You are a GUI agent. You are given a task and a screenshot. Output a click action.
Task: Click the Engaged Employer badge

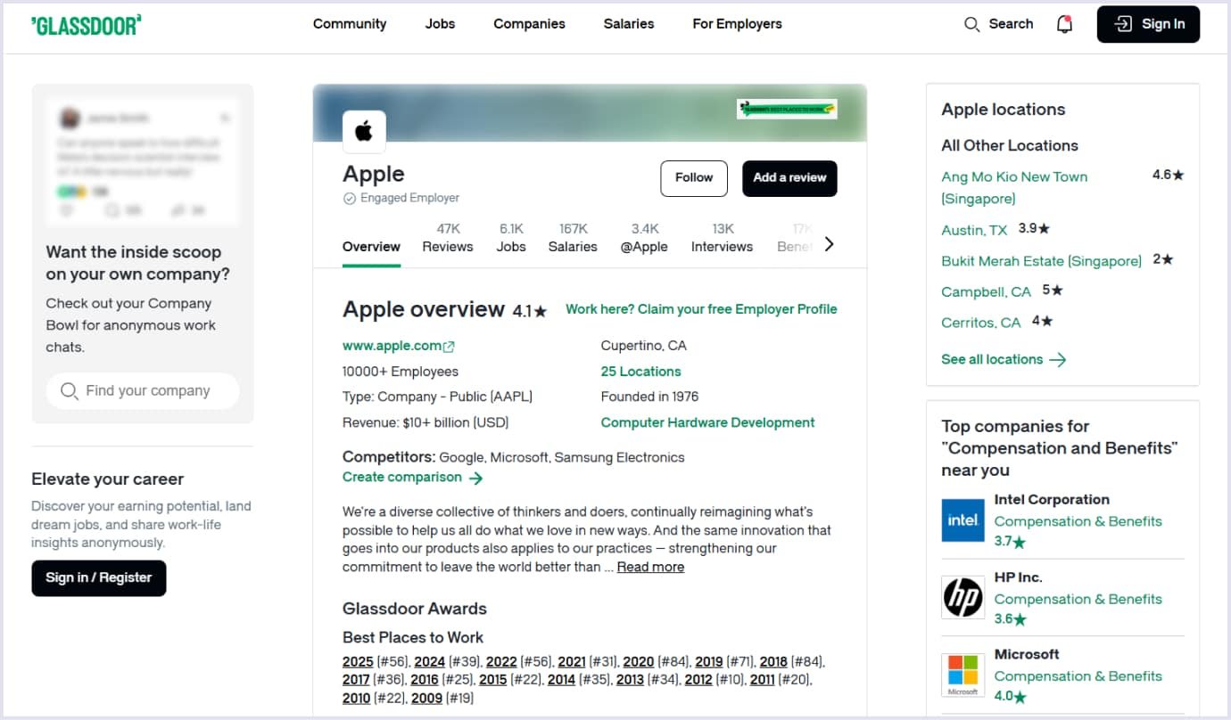click(x=401, y=198)
